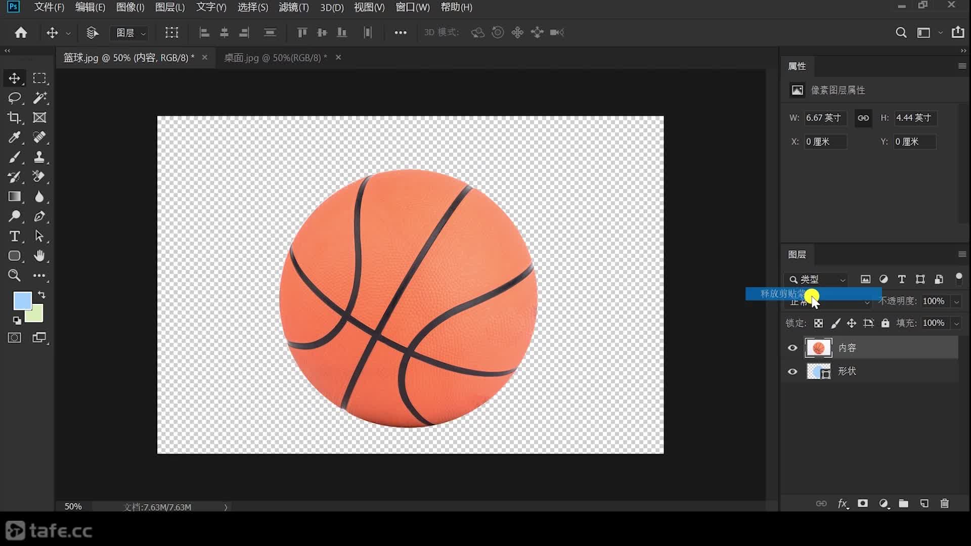Expand the tool preset picker arrow
The image size is (971, 546).
pyautogui.click(x=68, y=33)
